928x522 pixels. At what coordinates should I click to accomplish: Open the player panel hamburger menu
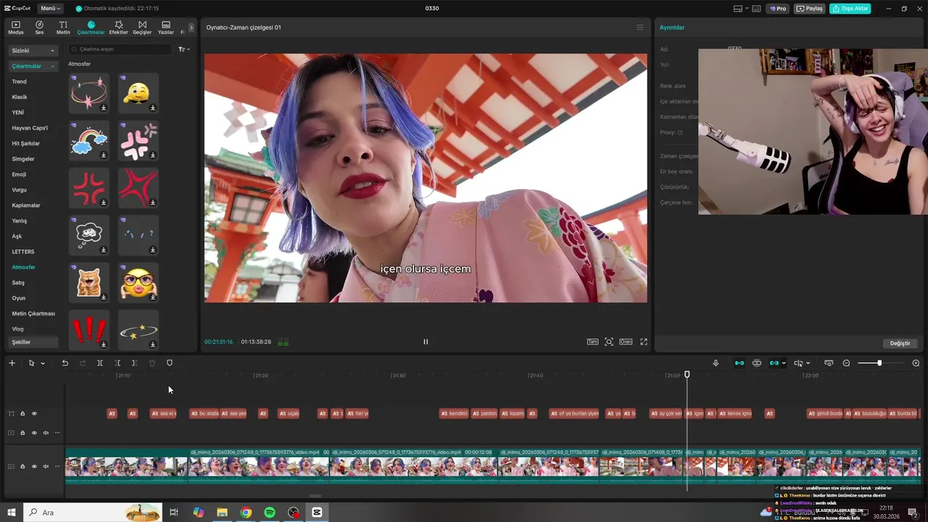(x=639, y=28)
